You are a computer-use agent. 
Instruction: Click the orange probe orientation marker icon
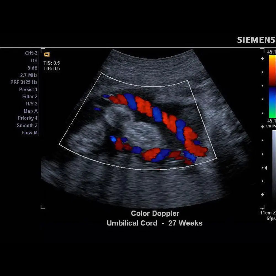[47, 55]
